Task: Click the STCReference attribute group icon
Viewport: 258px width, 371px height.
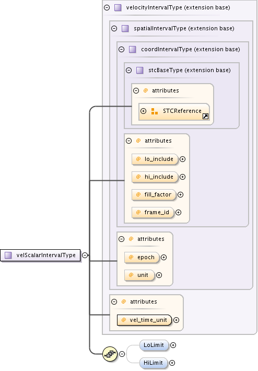Action: click(155, 111)
